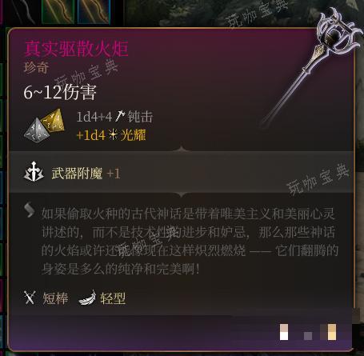Screen dimensions: 364x356
Task: Click the bludgeoning hammer icon next to 1d4+4
Action: pos(120,117)
